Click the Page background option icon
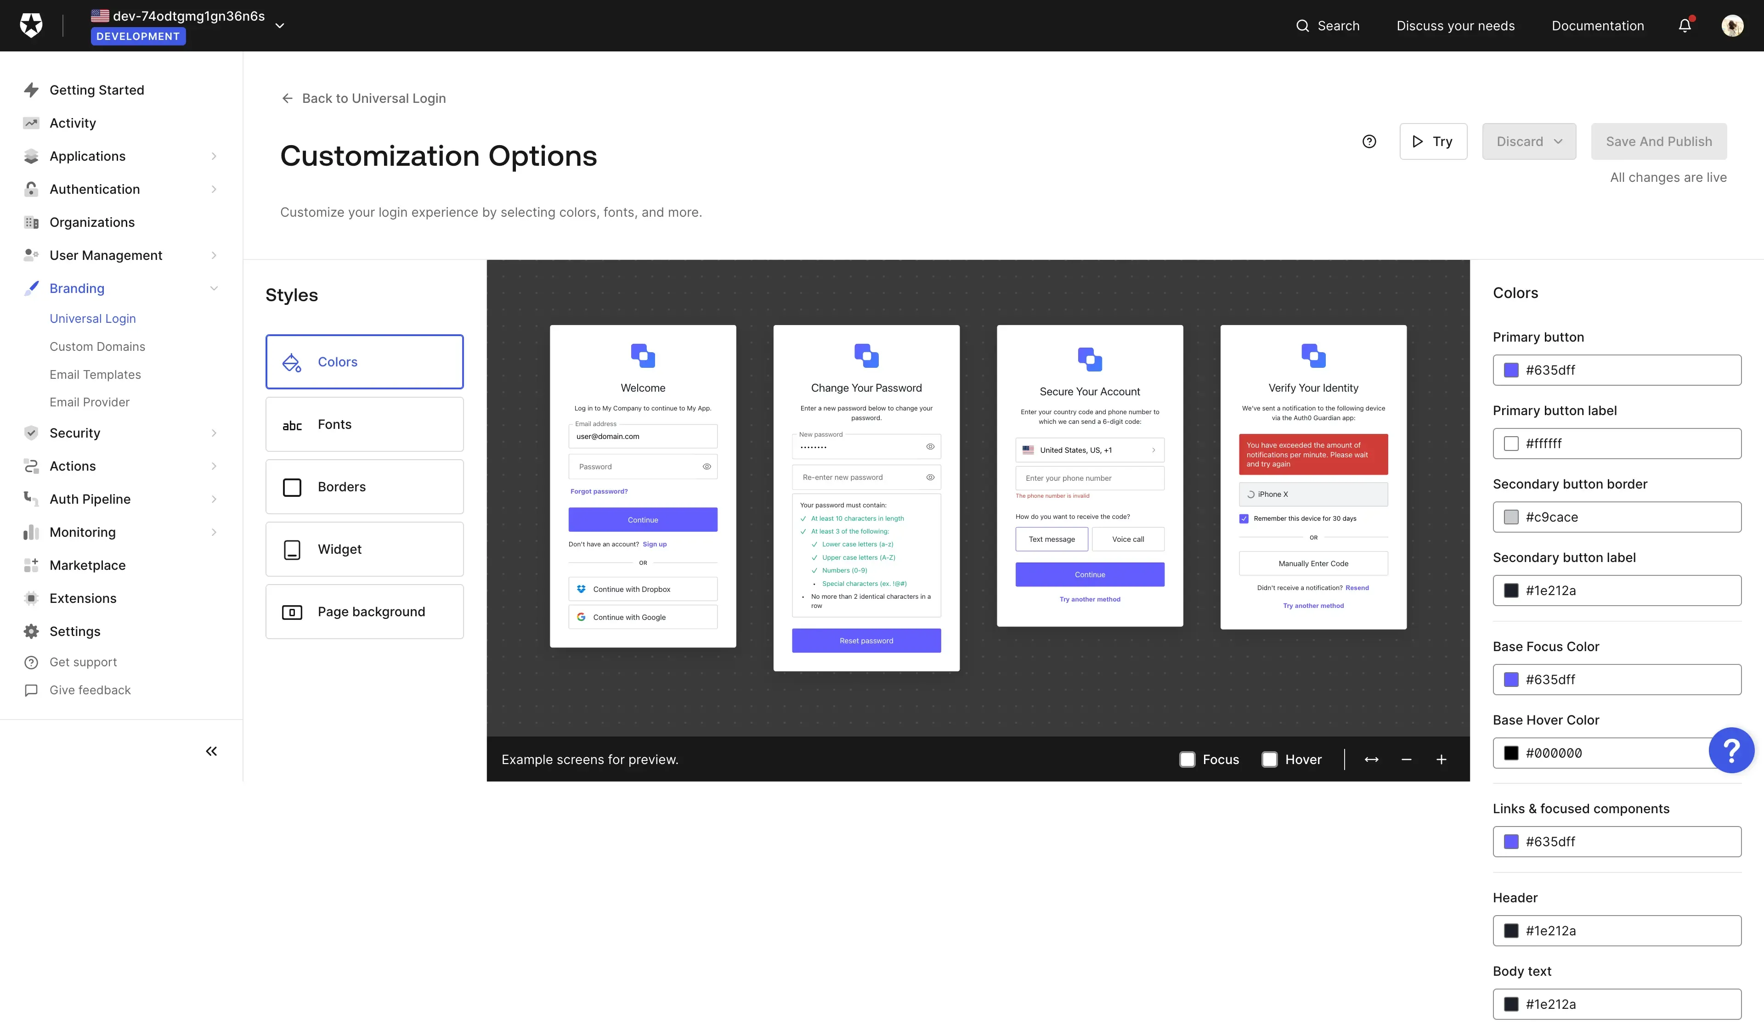Screen dimensions: 1764x1029 [292, 611]
